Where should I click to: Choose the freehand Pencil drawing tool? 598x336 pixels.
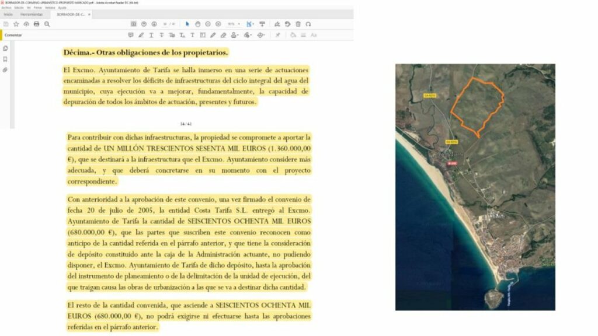[213, 35]
